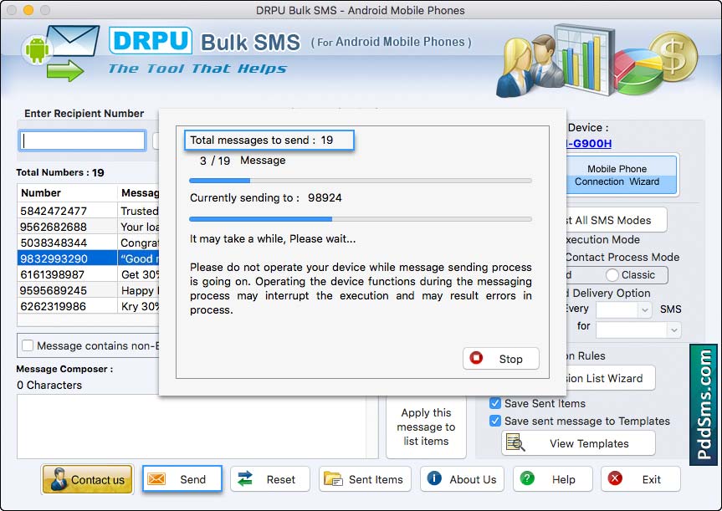Click the Reset button label
Screen dimensions: 722x511
(x=280, y=479)
